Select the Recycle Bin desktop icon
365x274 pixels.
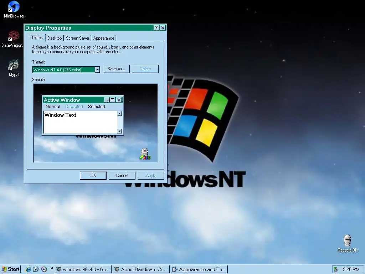[348, 243]
